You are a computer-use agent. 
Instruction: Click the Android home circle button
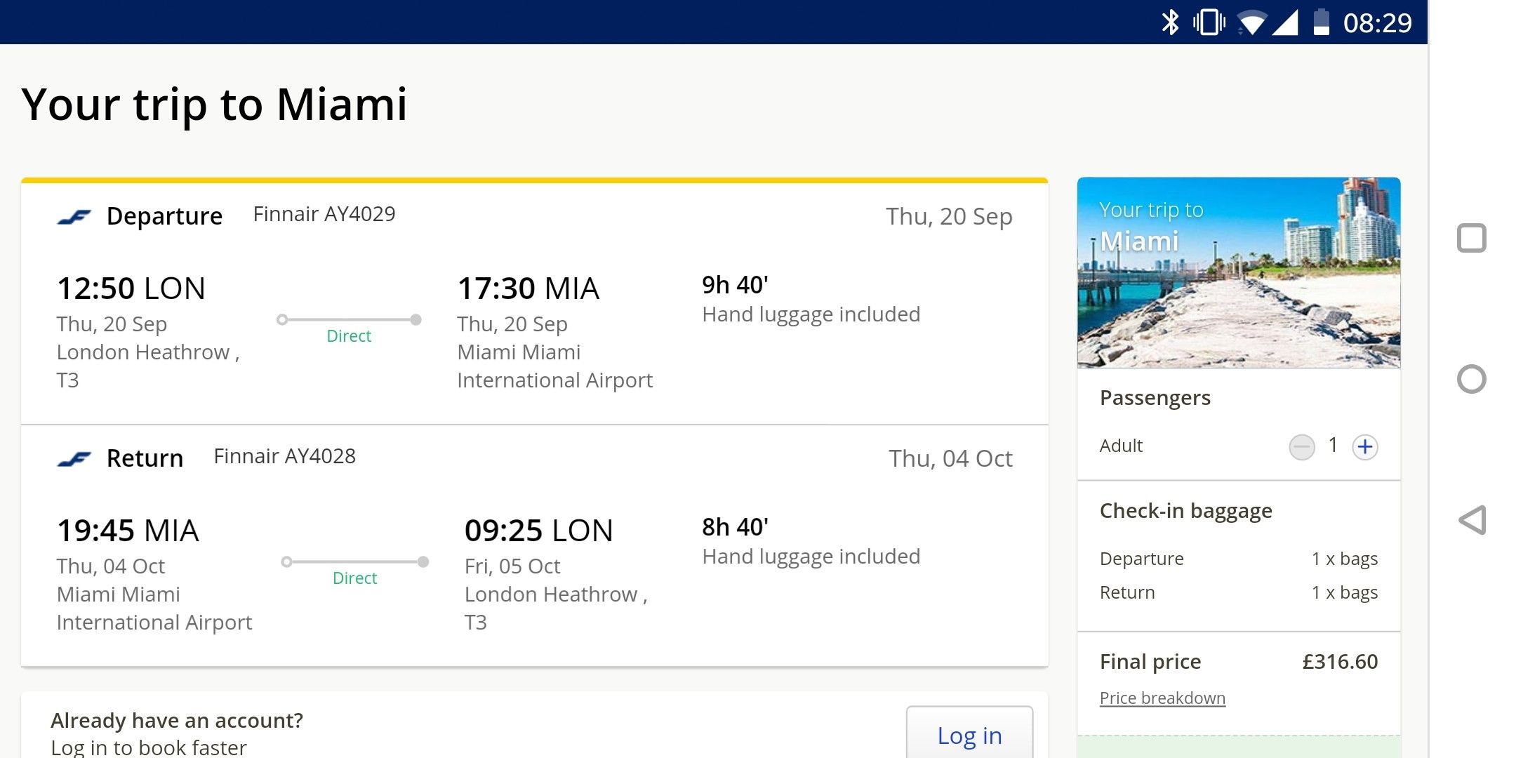pos(1473,379)
